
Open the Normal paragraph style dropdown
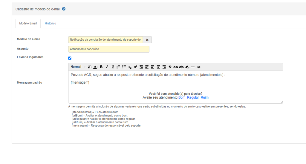point(78,67)
